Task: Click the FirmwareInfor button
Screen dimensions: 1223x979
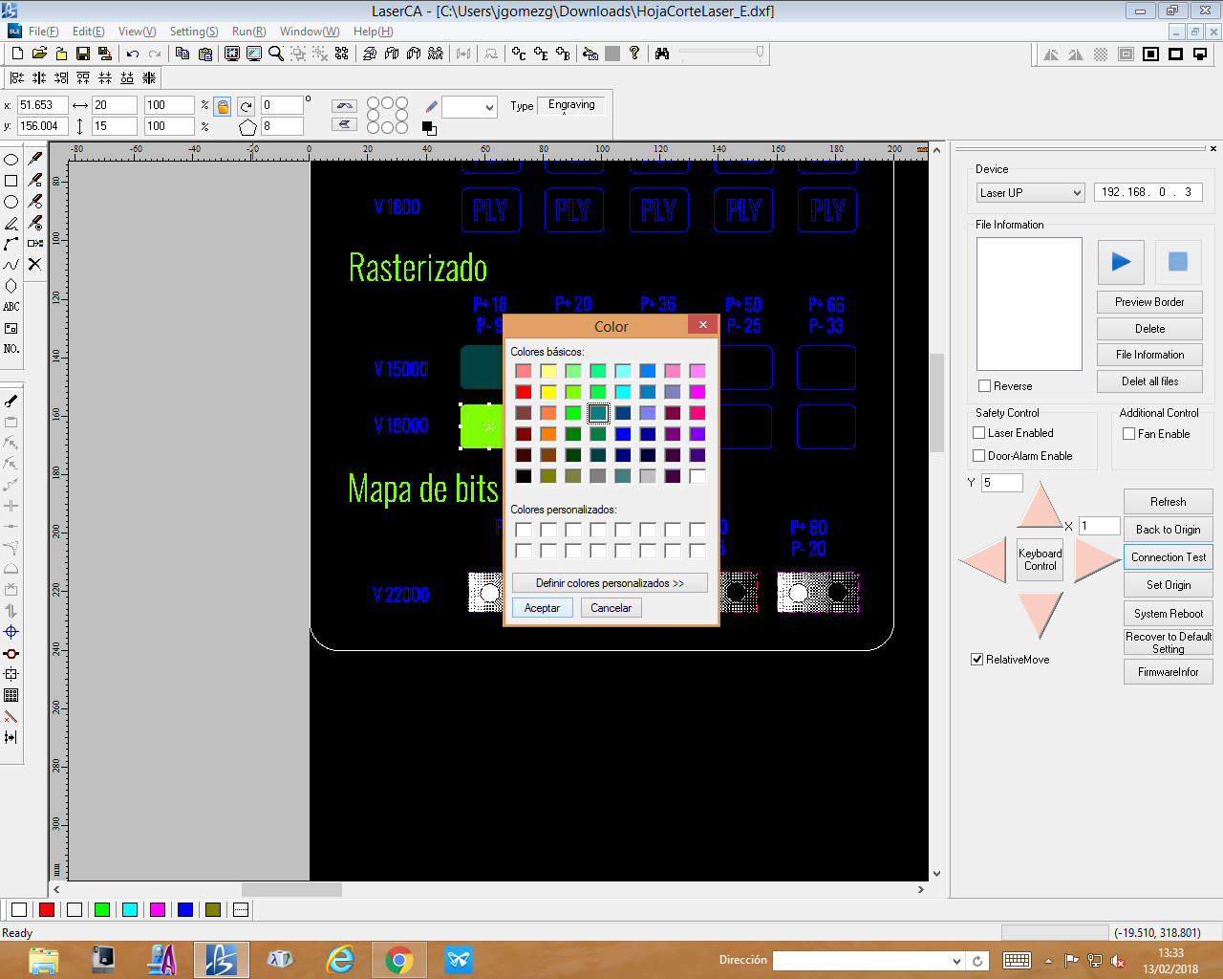Action: coord(1169,672)
